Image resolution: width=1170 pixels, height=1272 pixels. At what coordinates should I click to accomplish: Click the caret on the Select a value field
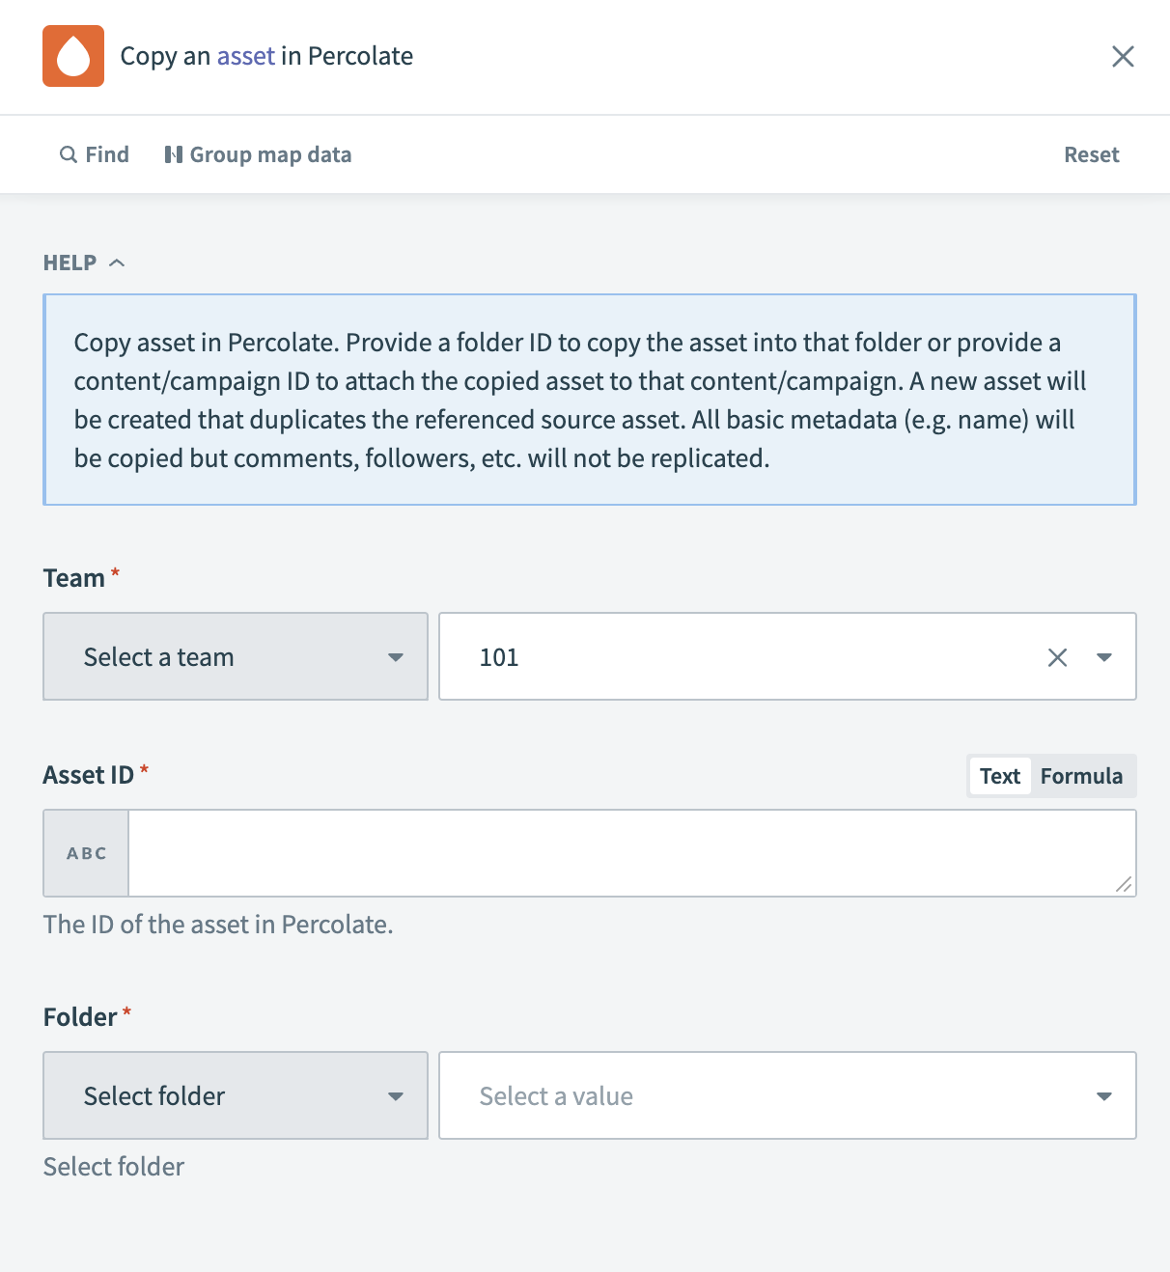pyautogui.click(x=1103, y=1095)
